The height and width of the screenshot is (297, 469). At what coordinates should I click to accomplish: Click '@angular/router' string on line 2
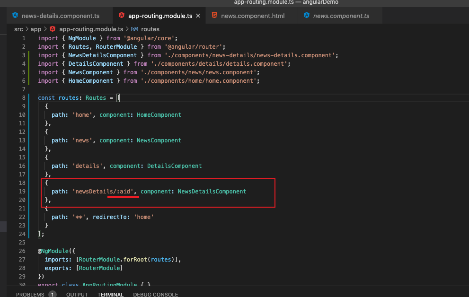tap(194, 47)
